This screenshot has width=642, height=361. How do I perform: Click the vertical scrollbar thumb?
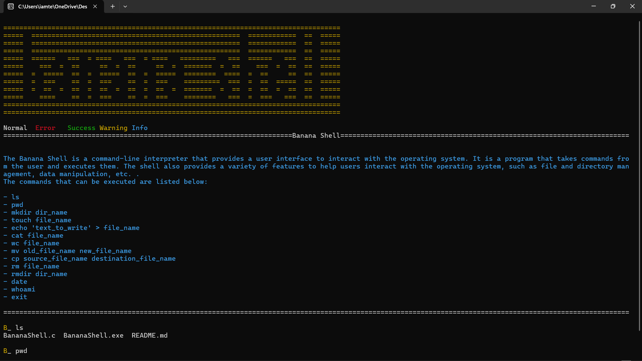click(x=639, y=175)
